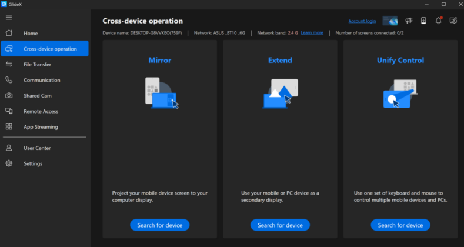Click the GlideX app logo in title bar
This screenshot has width=464, height=247.
tap(4, 4)
